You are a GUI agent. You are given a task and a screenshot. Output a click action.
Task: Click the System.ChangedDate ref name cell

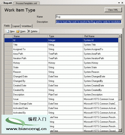(x=101, y=77)
